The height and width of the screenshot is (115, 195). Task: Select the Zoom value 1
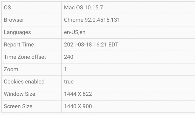click(x=66, y=69)
